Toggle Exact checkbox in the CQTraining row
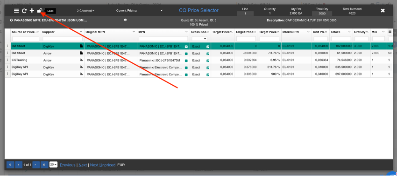This screenshot has height=176, width=397. (x=208, y=61)
